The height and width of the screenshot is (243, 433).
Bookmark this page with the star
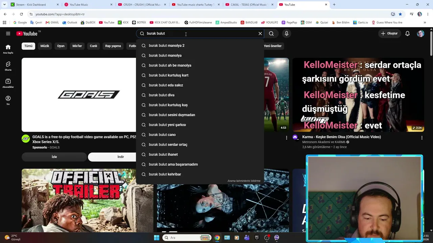[x=400, y=14]
